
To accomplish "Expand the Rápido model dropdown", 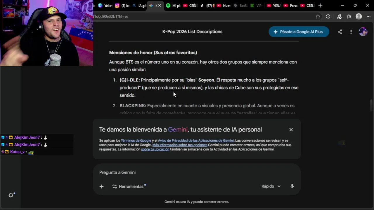I will [x=271, y=186].
